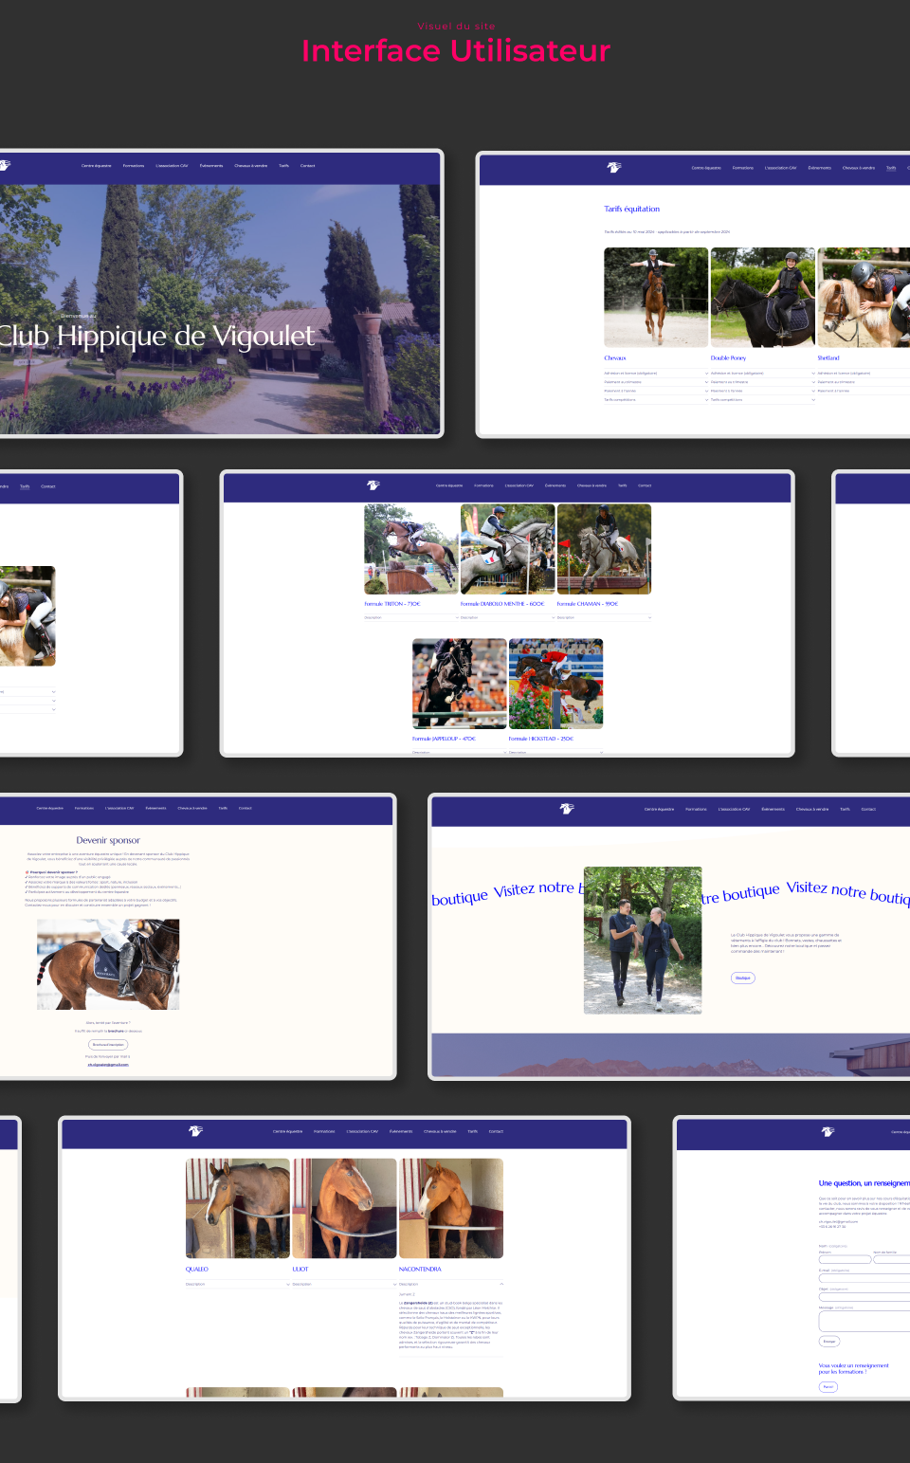This screenshot has width=910, height=1463.
Task: Expand Description under Formule TRITON
Action: [x=411, y=617]
